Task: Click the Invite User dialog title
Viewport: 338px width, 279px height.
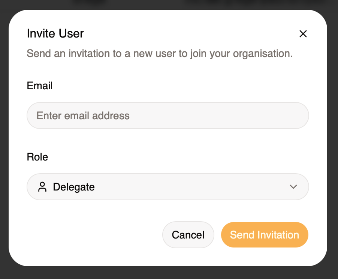Action: 55,33
